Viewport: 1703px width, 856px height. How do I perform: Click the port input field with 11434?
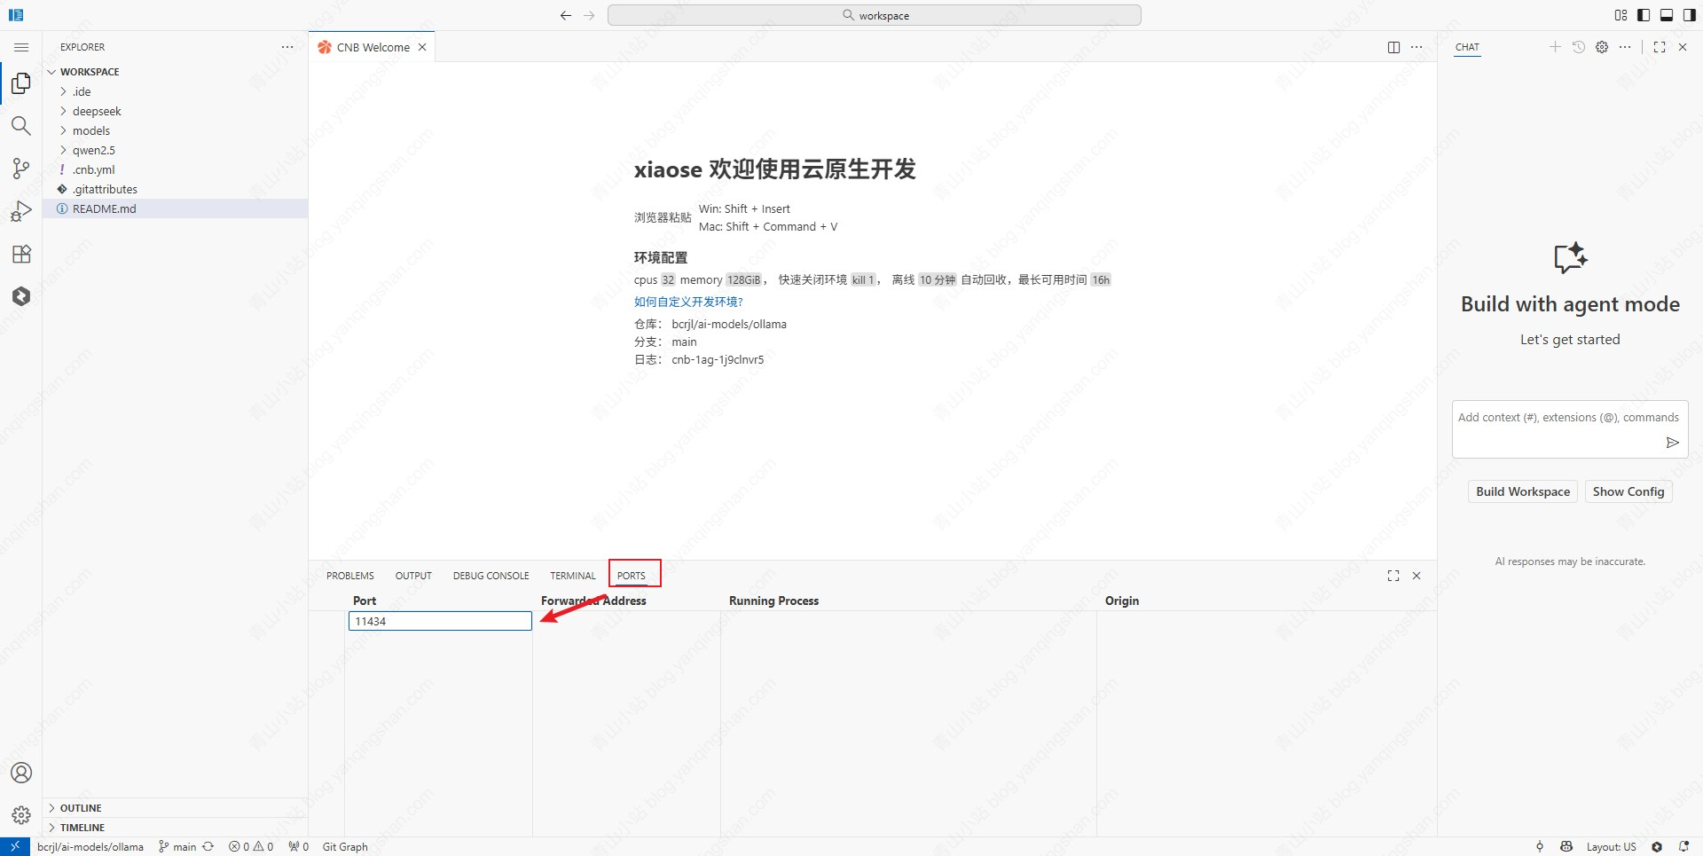coord(440,621)
